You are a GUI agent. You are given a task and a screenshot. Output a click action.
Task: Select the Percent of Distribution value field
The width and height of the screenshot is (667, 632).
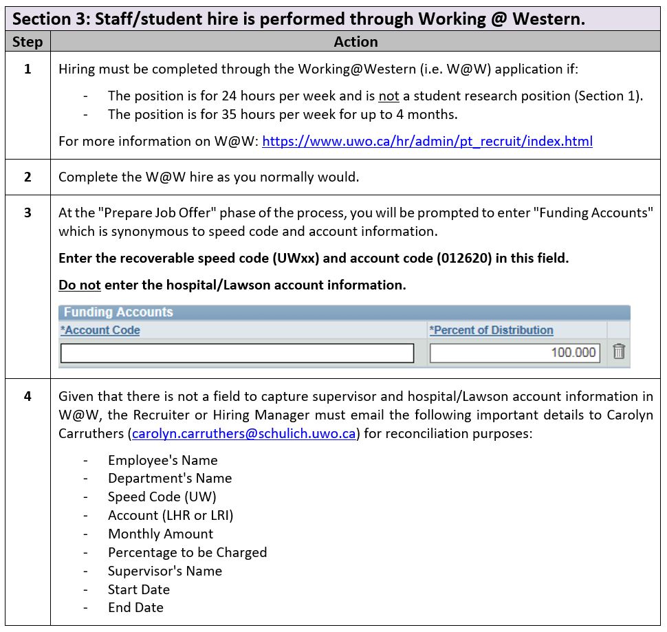[514, 353]
